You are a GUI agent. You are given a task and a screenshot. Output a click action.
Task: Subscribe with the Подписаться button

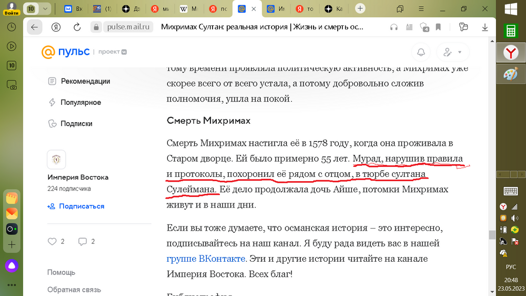(x=76, y=206)
